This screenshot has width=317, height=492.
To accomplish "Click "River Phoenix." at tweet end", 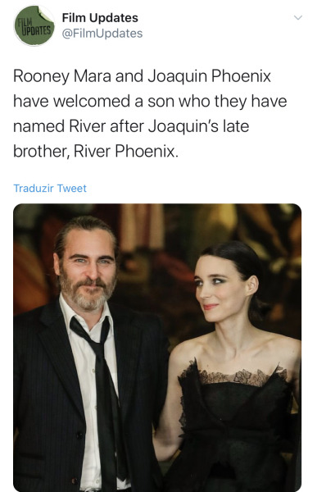I will [x=126, y=152].
